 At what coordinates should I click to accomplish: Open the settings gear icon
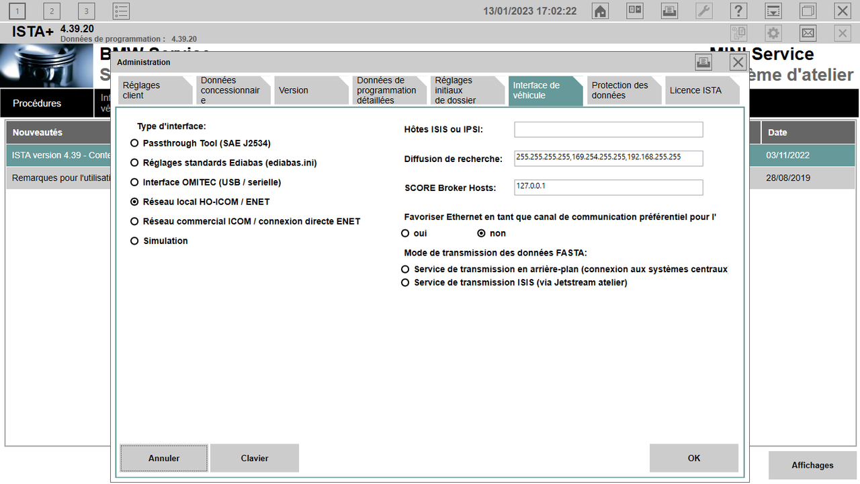(x=773, y=33)
